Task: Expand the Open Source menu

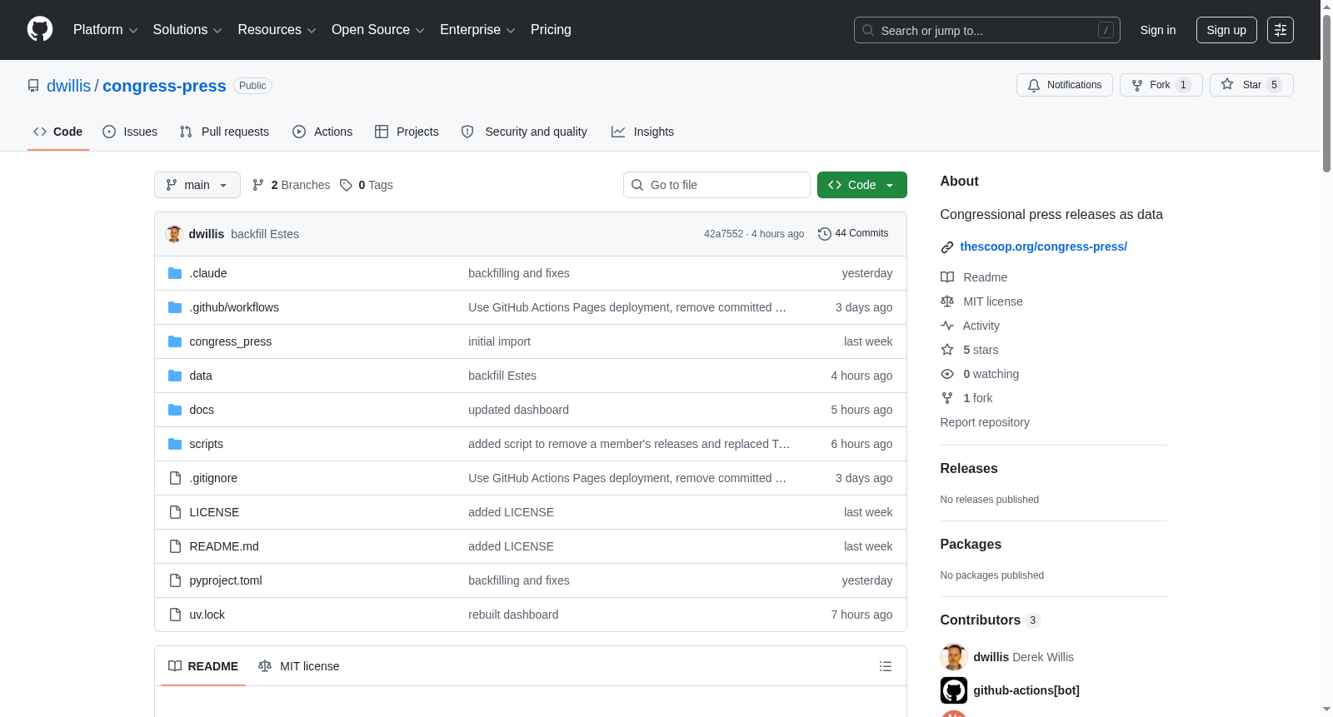Action: [x=378, y=30]
